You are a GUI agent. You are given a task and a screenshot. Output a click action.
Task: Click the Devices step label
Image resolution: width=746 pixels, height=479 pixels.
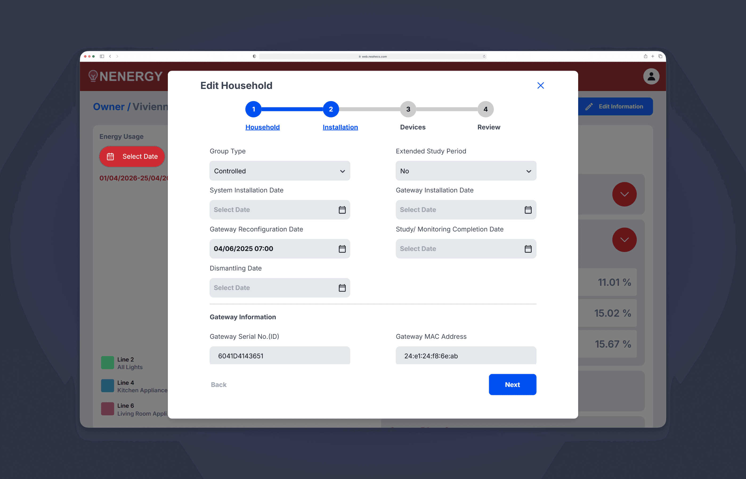tap(412, 127)
